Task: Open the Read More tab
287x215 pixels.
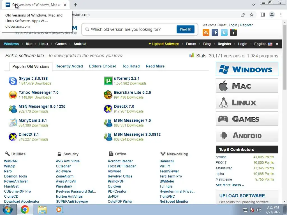Action: [155, 66]
